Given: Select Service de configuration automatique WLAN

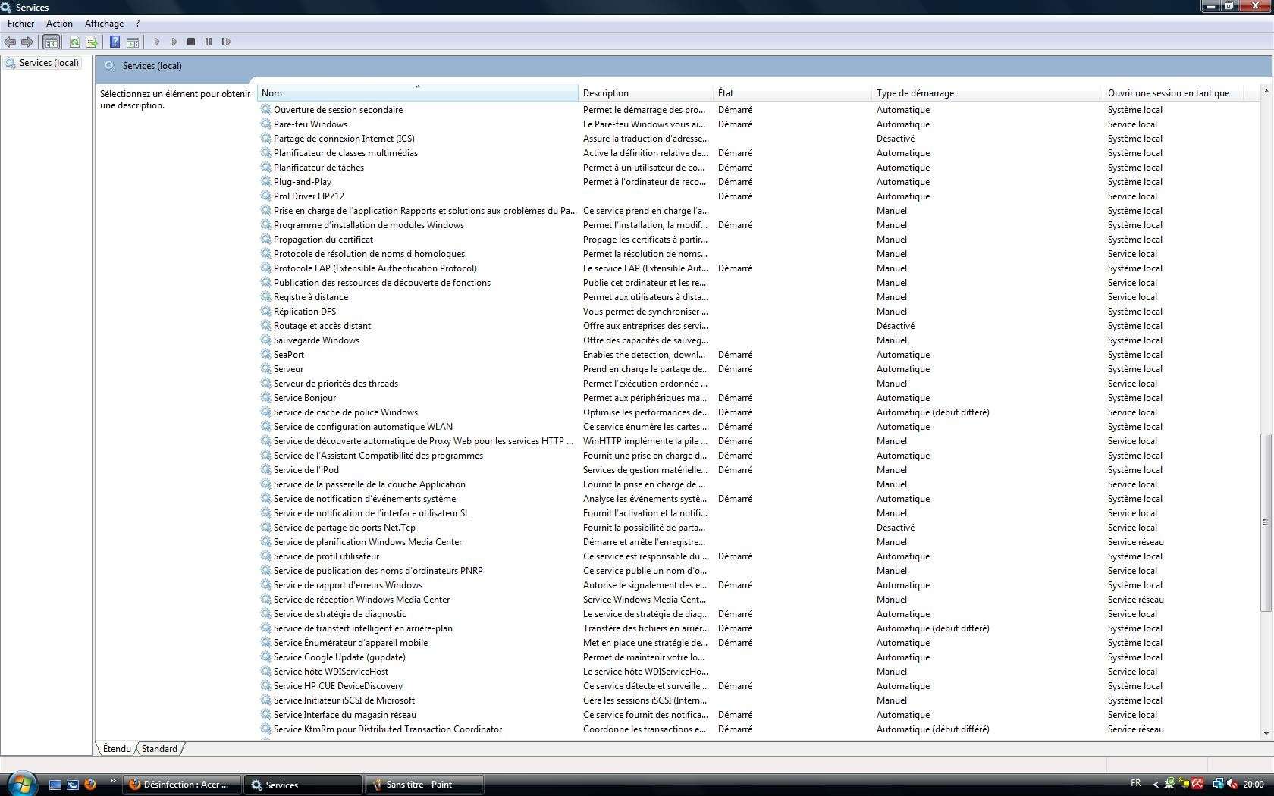Looking at the screenshot, I should pyautogui.click(x=362, y=427).
